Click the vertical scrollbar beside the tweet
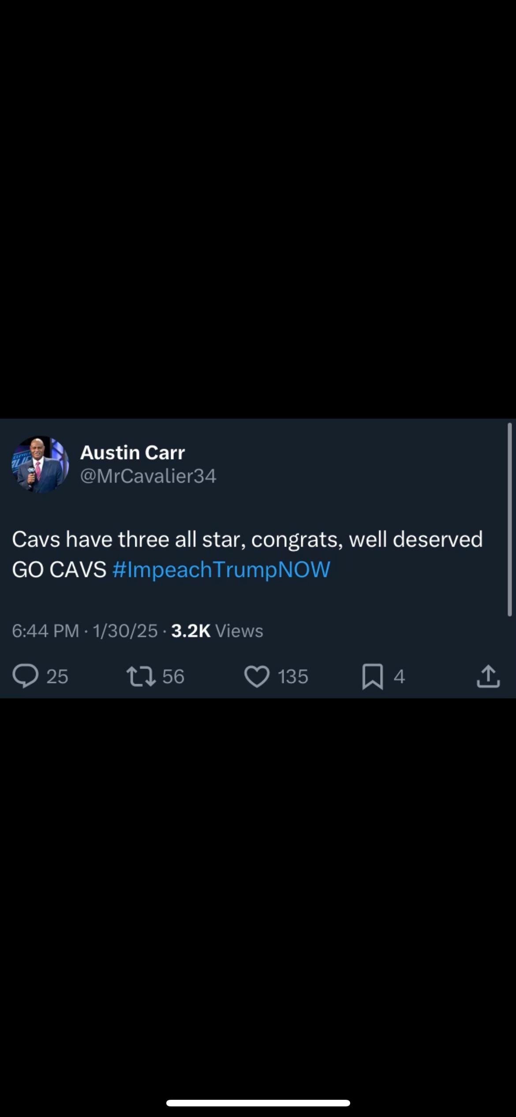516x1117 pixels. (x=509, y=519)
